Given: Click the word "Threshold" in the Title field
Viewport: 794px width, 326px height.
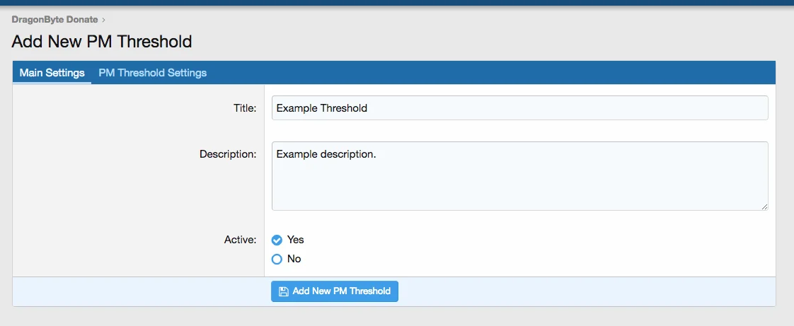Looking at the screenshot, I should [344, 108].
